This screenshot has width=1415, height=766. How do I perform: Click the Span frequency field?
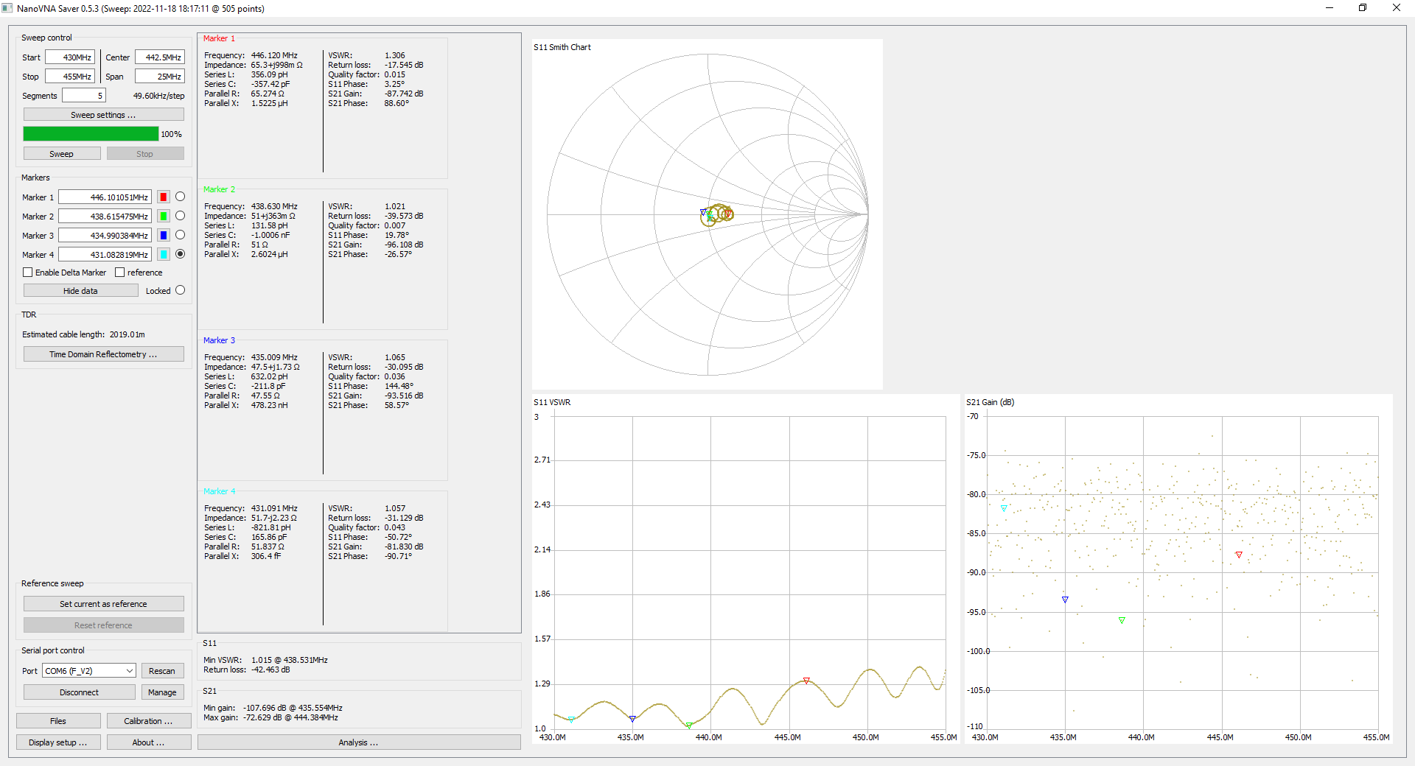coord(160,77)
